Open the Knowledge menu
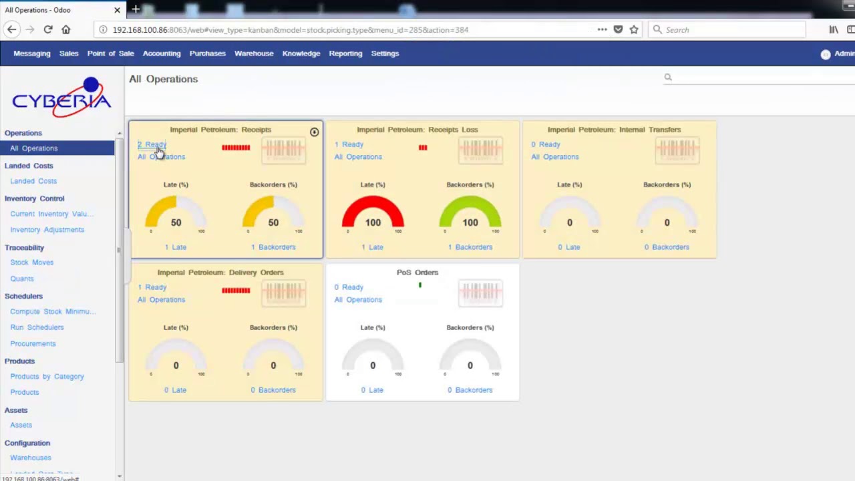Screen dimensions: 855x481 [x=301, y=53]
